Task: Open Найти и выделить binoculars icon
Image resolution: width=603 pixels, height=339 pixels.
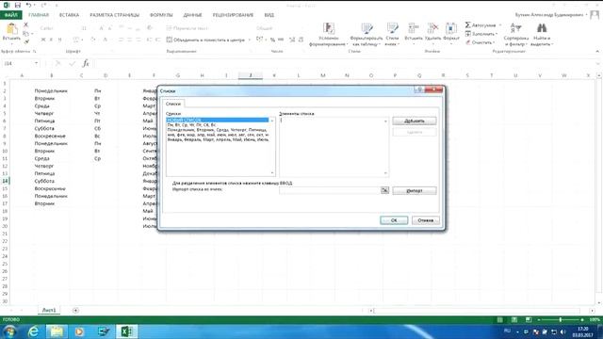Action: [x=542, y=28]
